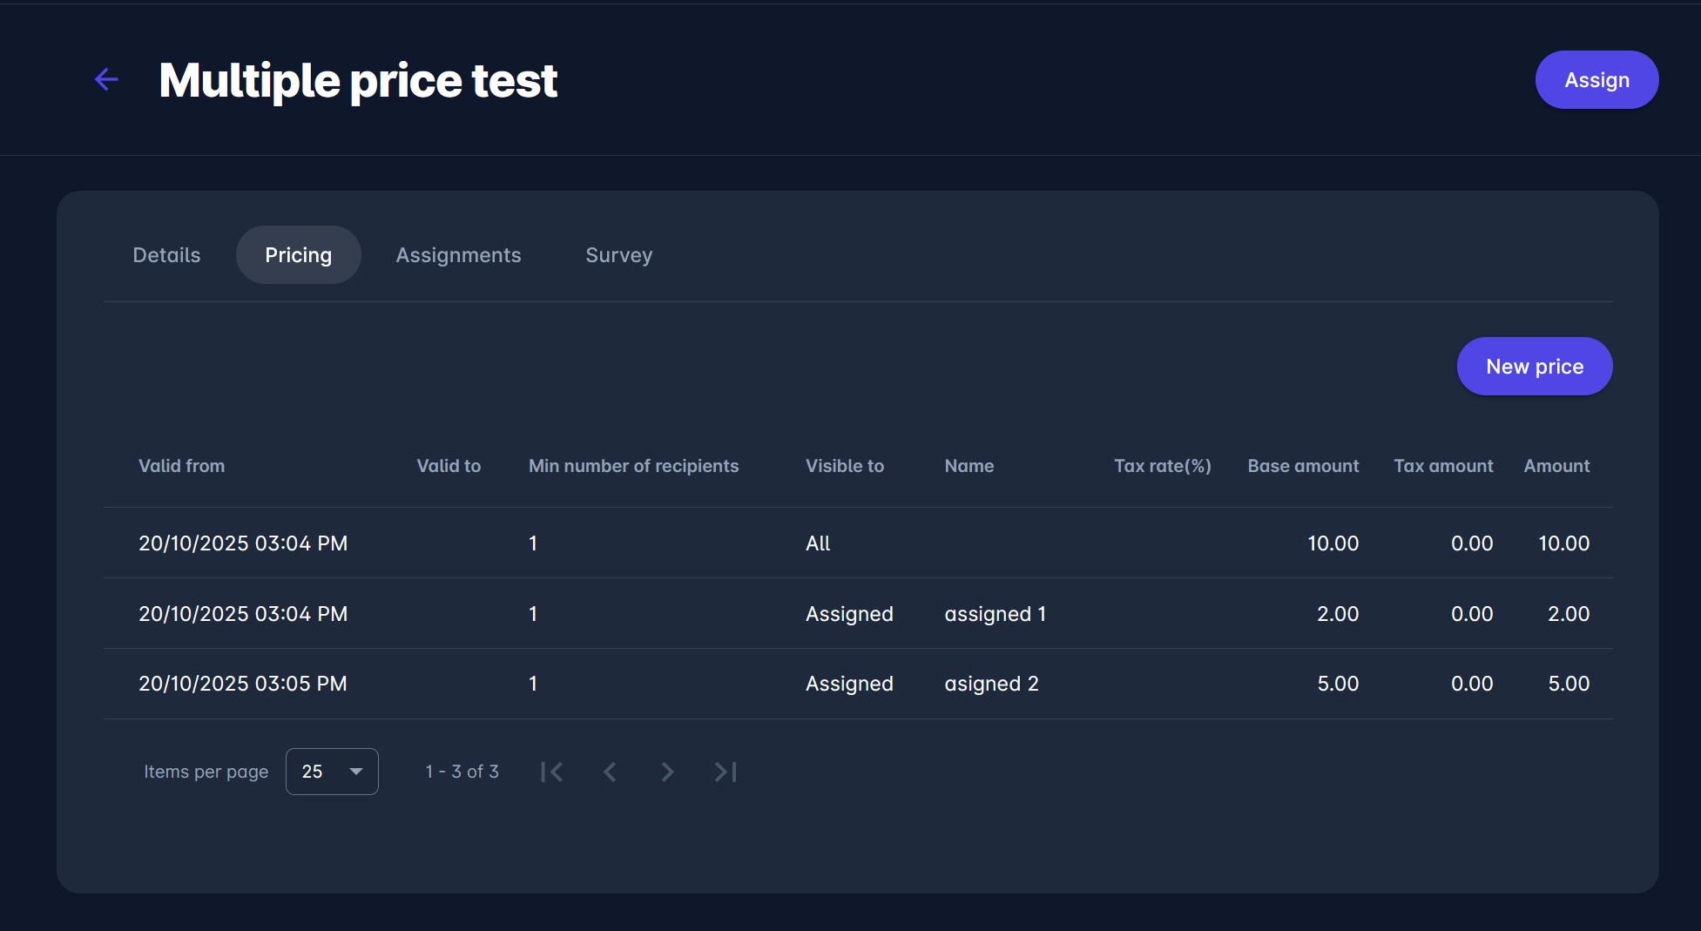Go to the next page of results

(x=667, y=772)
